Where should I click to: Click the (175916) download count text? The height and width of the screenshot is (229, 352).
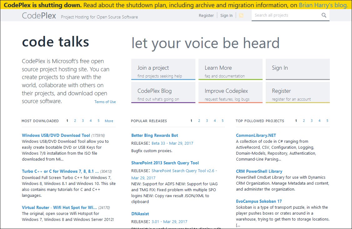pos(98,136)
